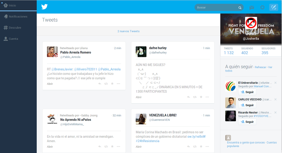This screenshot has height=153, width=282.
Task: Retweet the VENEZUELA LIBRE! tweet
Action: [195, 146]
